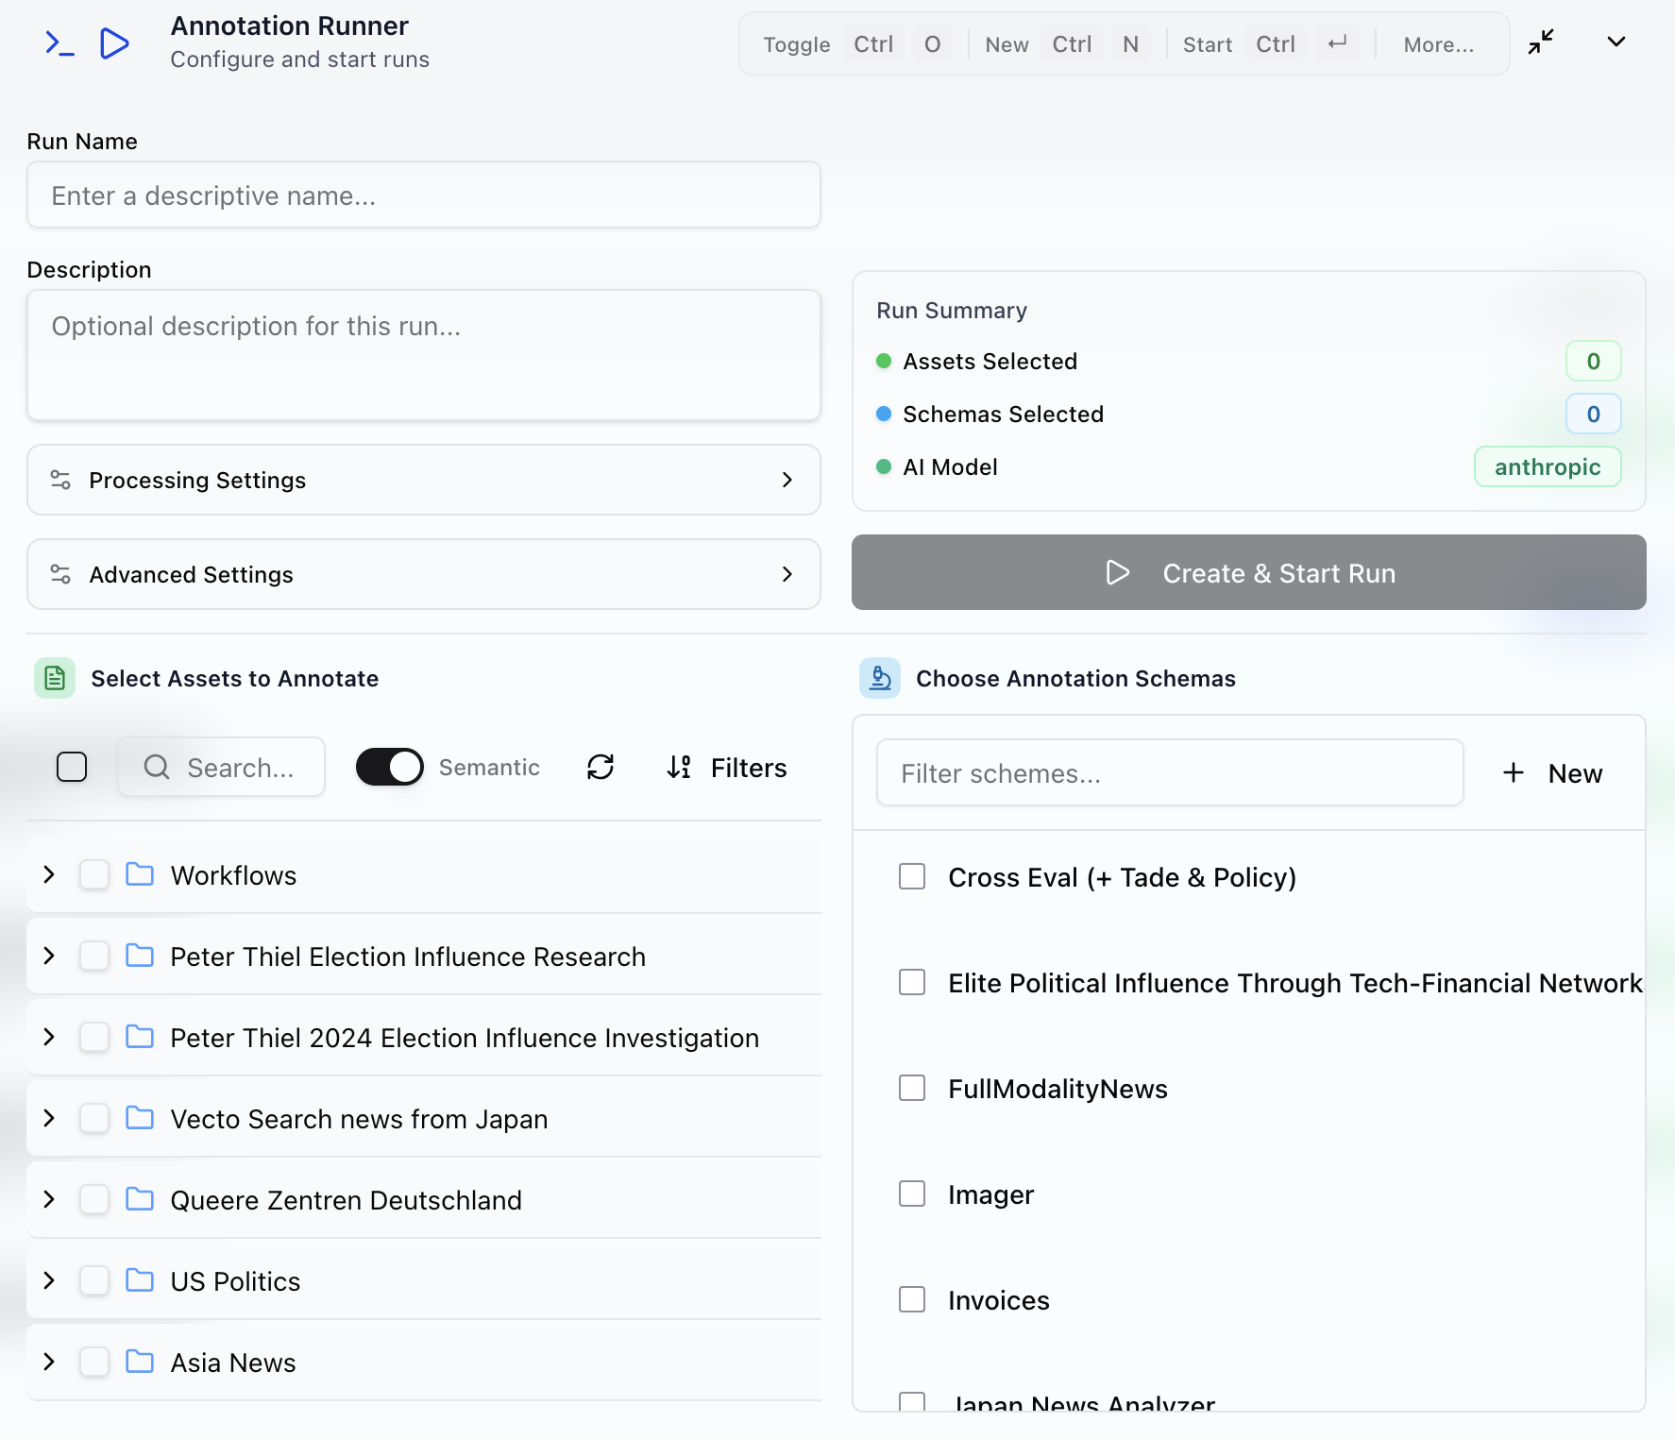The image size is (1675, 1439).
Task: Click the US Politics folder icon
Action: point(140,1280)
